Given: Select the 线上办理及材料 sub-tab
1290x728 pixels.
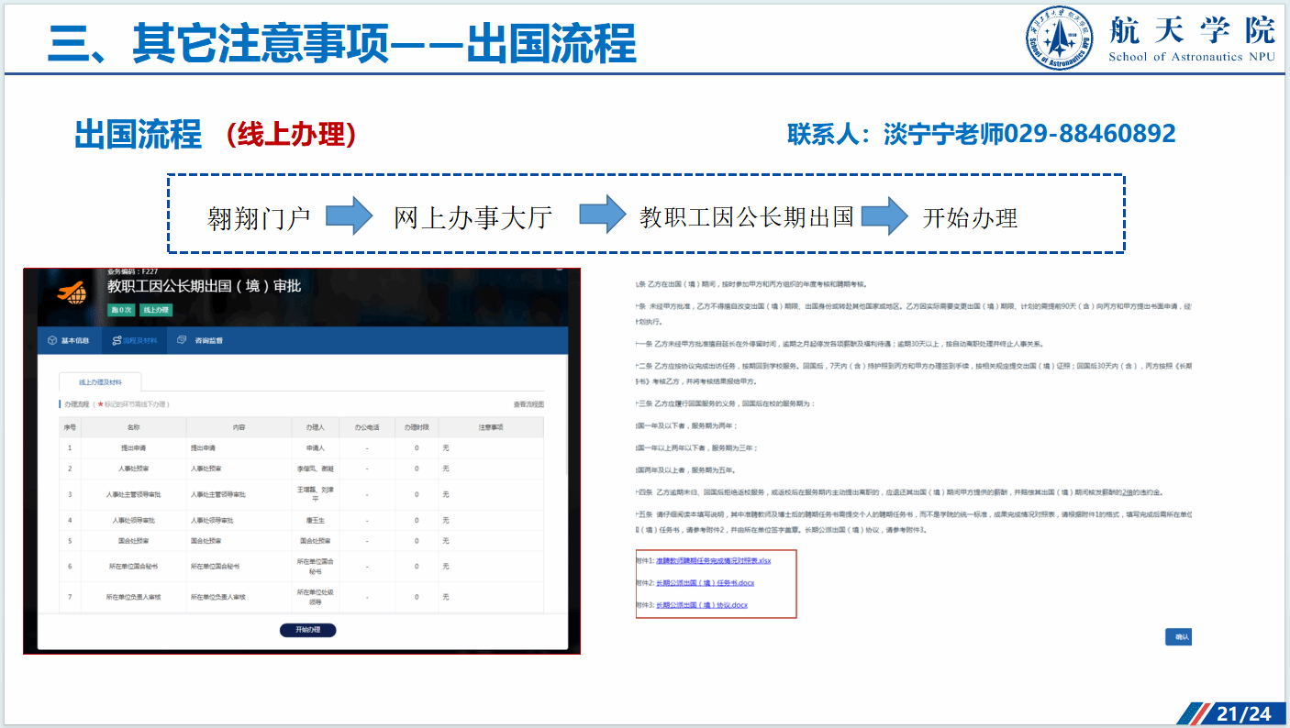Looking at the screenshot, I should (100, 382).
